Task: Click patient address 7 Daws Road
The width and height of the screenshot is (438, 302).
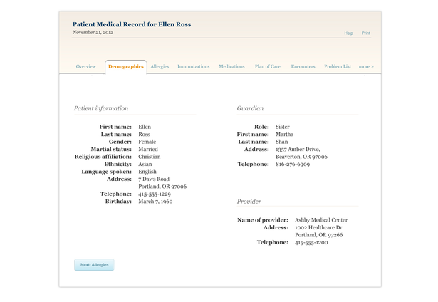Action: [154, 179]
